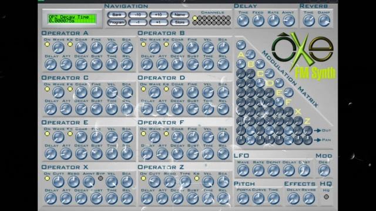
Task: Toggle Operator X Bypass LED
Action: [x=100, y=178]
